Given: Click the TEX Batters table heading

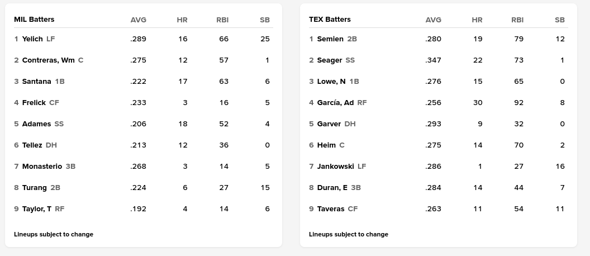Looking at the screenshot, I should point(330,20).
